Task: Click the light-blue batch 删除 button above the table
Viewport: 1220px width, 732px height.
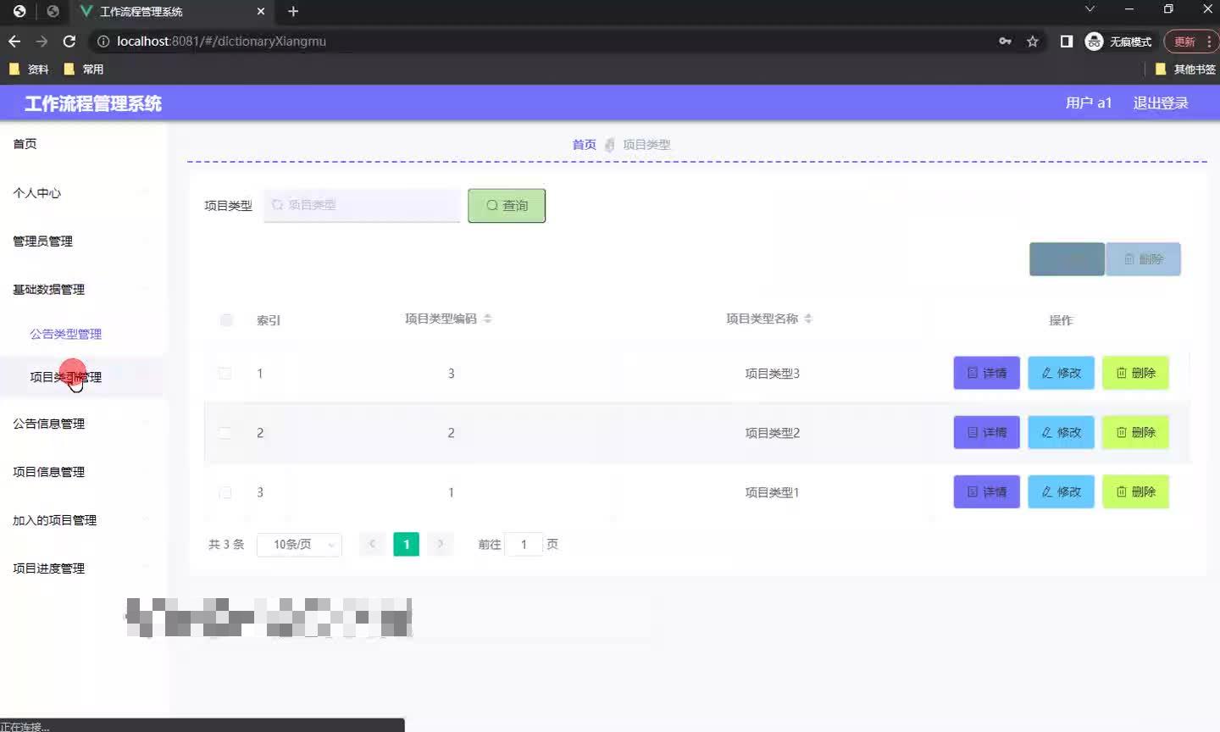Action: (x=1143, y=259)
